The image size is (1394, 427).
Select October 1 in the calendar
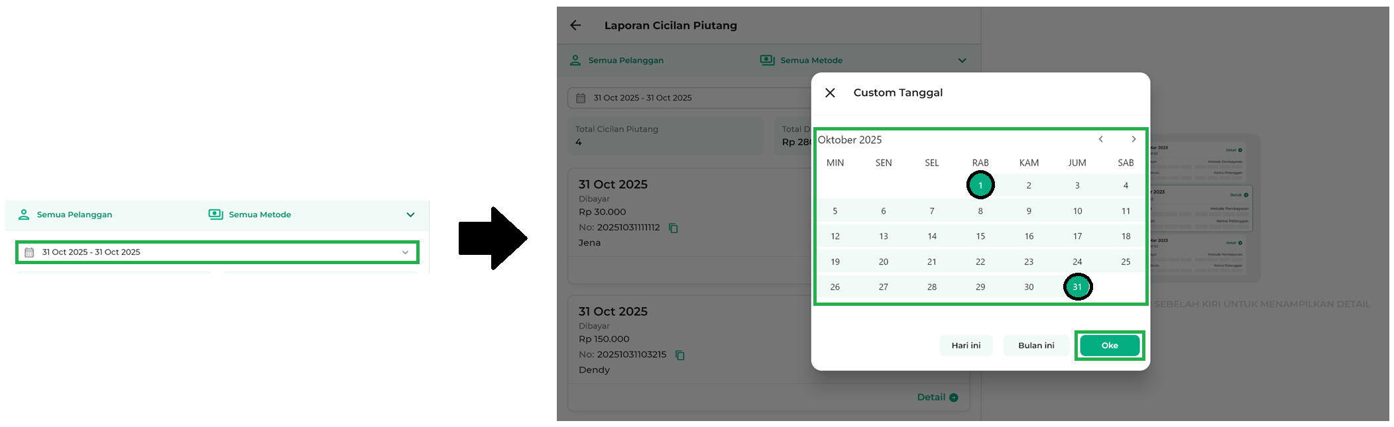point(980,185)
